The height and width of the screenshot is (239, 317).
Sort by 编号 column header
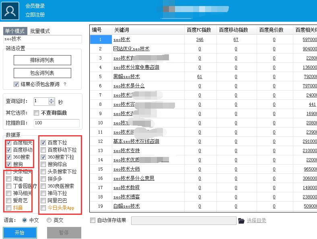[101, 30]
